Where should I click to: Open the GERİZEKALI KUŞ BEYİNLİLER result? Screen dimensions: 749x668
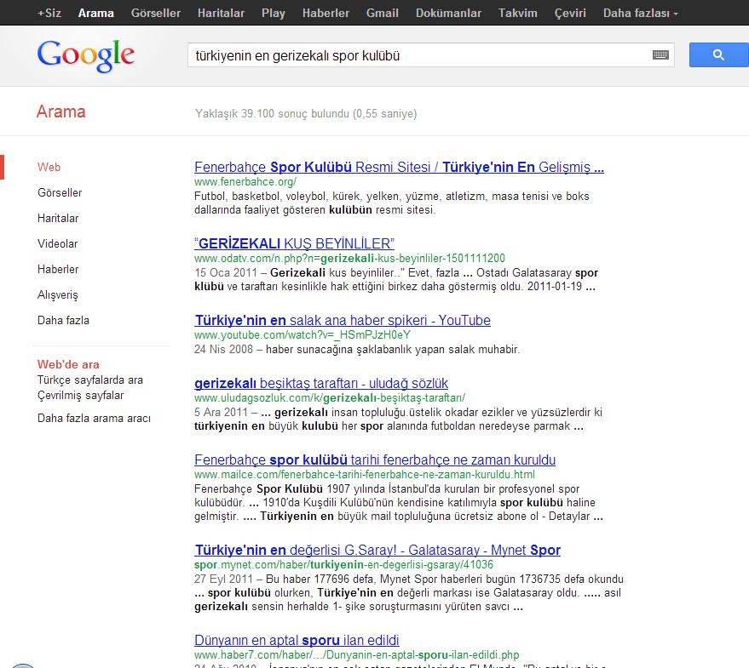coord(294,243)
